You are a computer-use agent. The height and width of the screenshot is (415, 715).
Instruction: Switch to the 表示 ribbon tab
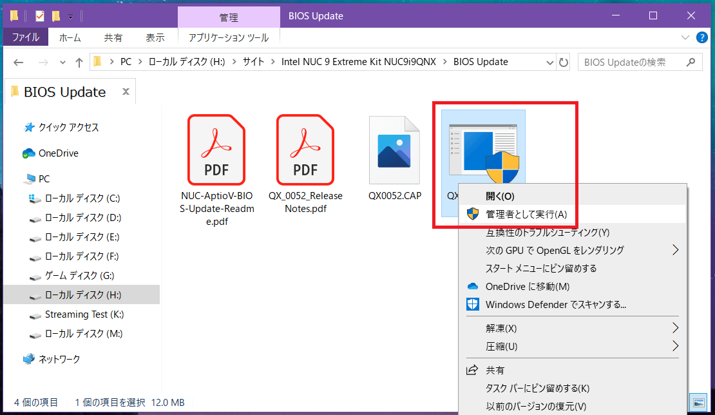point(155,37)
